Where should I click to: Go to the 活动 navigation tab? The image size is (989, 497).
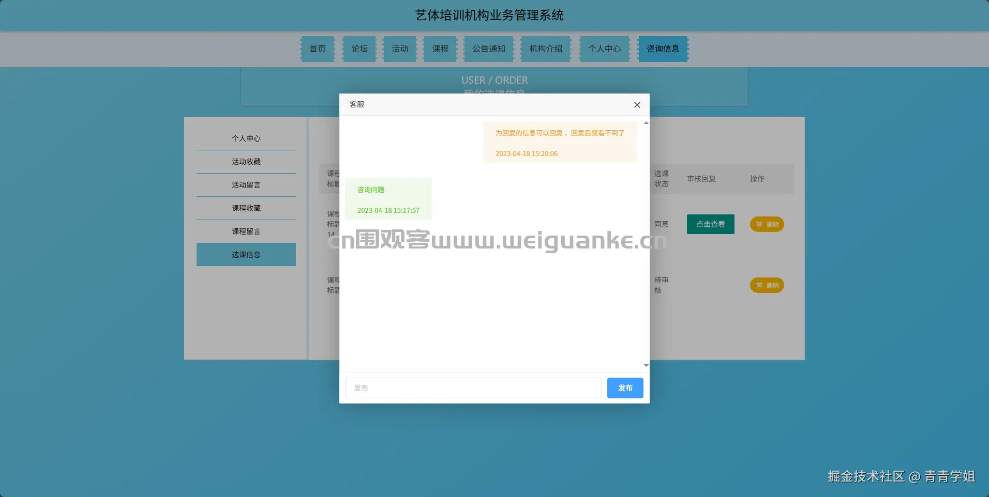pyautogui.click(x=400, y=49)
